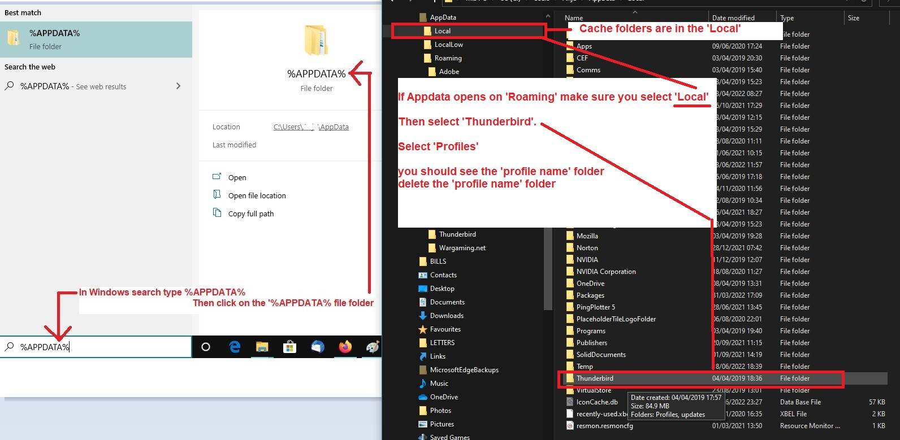Click the OneDrive cloud icon in the tree
Screen dimensions: 900x440
[423, 397]
